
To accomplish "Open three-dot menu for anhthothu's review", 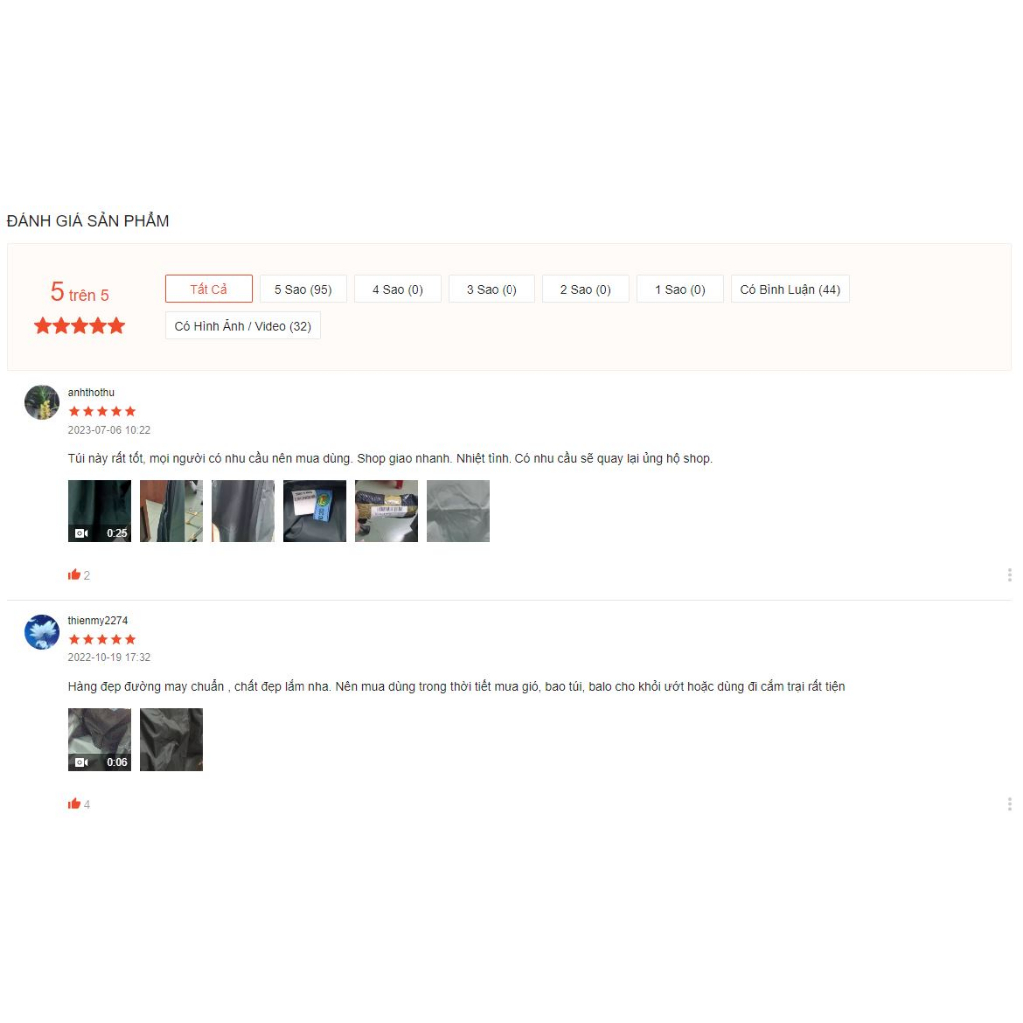I will click(x=1009, y=574).
